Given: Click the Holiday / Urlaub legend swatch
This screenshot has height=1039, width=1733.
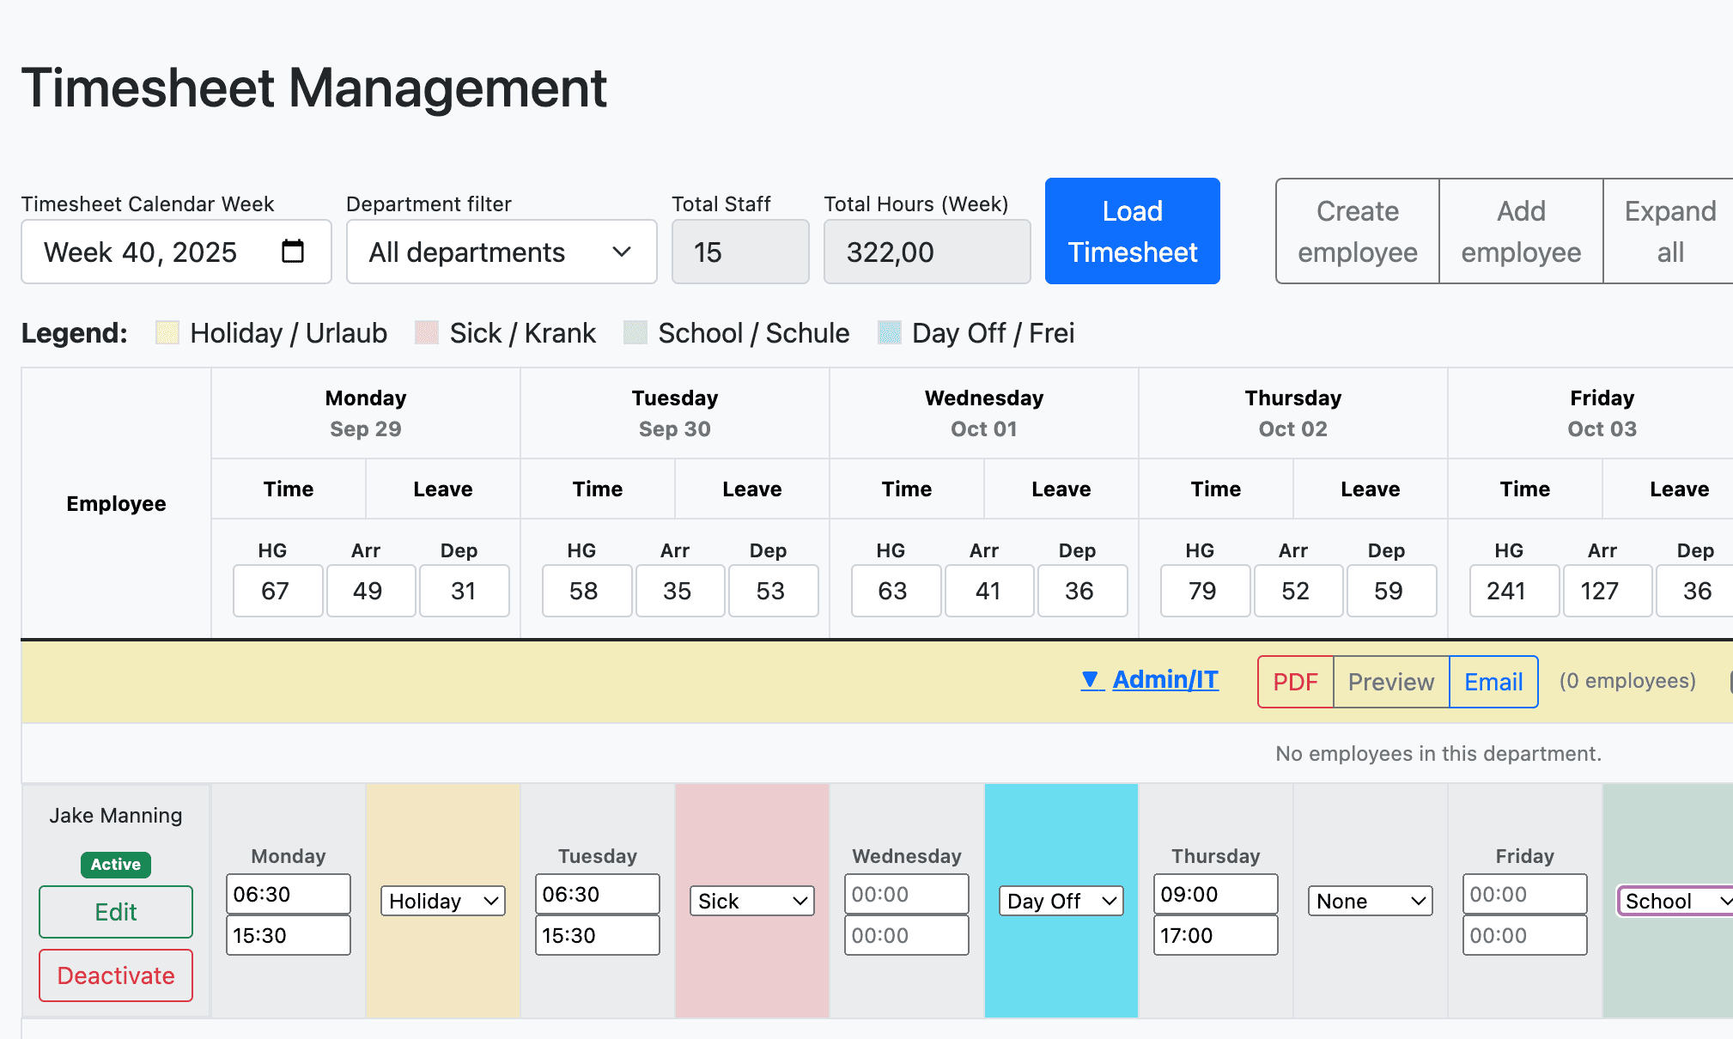Looking at the screenshot, I should [167, 333].
